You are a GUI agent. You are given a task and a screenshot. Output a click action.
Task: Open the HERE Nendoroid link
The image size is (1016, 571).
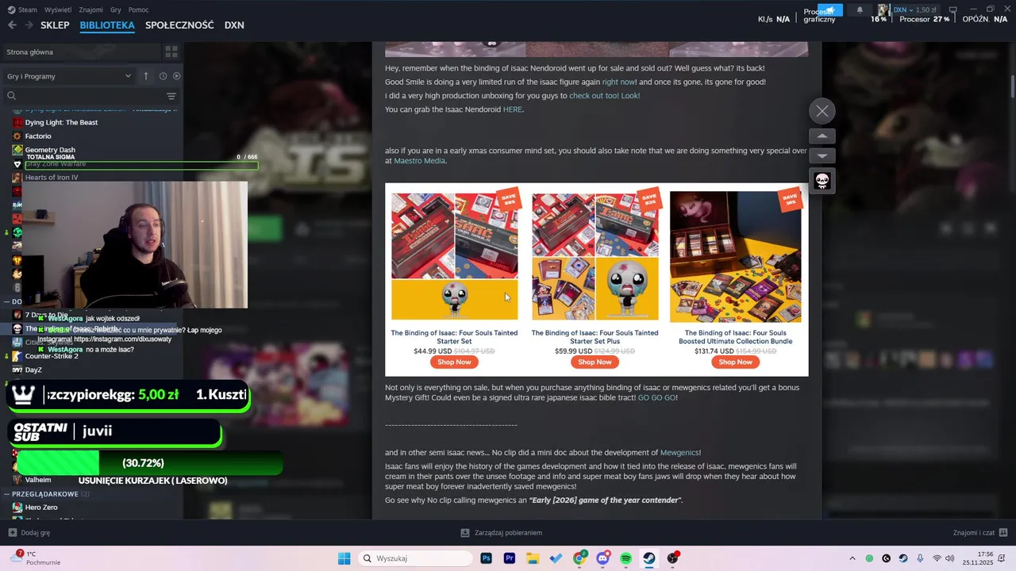(x=512, y=109)
